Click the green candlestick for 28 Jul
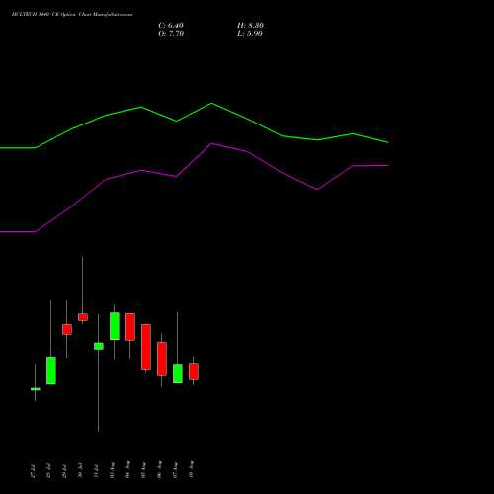Viewport: 494px width, 494px height. (51, 370)
